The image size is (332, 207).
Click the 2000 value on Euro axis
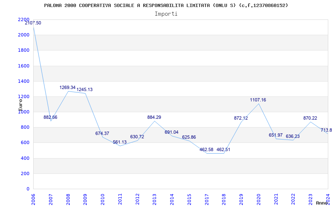24,35
